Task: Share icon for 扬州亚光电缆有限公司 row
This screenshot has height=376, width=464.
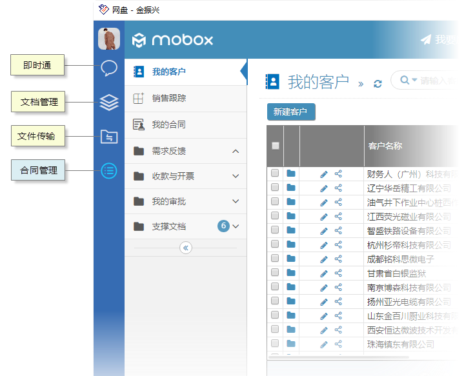Action: point(338,301)
